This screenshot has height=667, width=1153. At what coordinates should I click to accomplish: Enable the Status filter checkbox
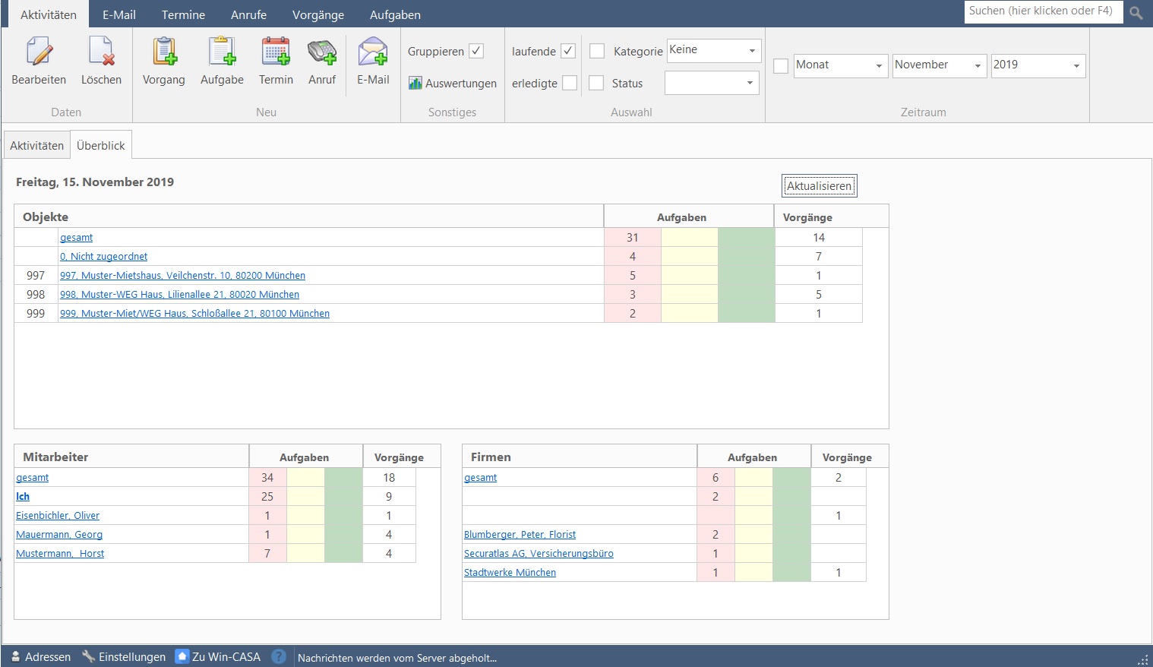597,83
